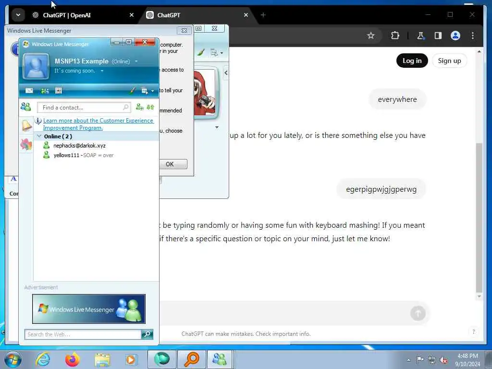
Task: Open the bell alerts tab on the left sidebar
Action: click(x=26, y=125)
